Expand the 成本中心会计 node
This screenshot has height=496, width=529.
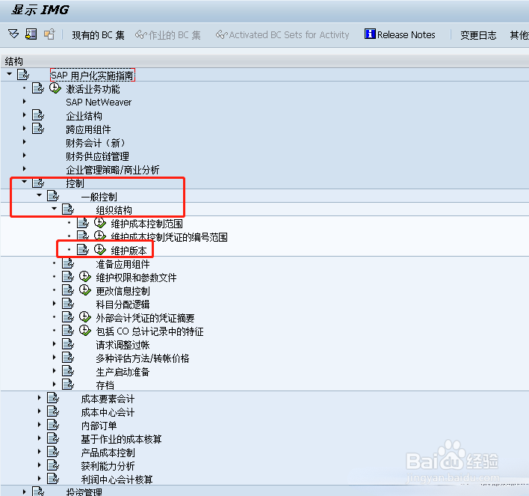point(39,411)
